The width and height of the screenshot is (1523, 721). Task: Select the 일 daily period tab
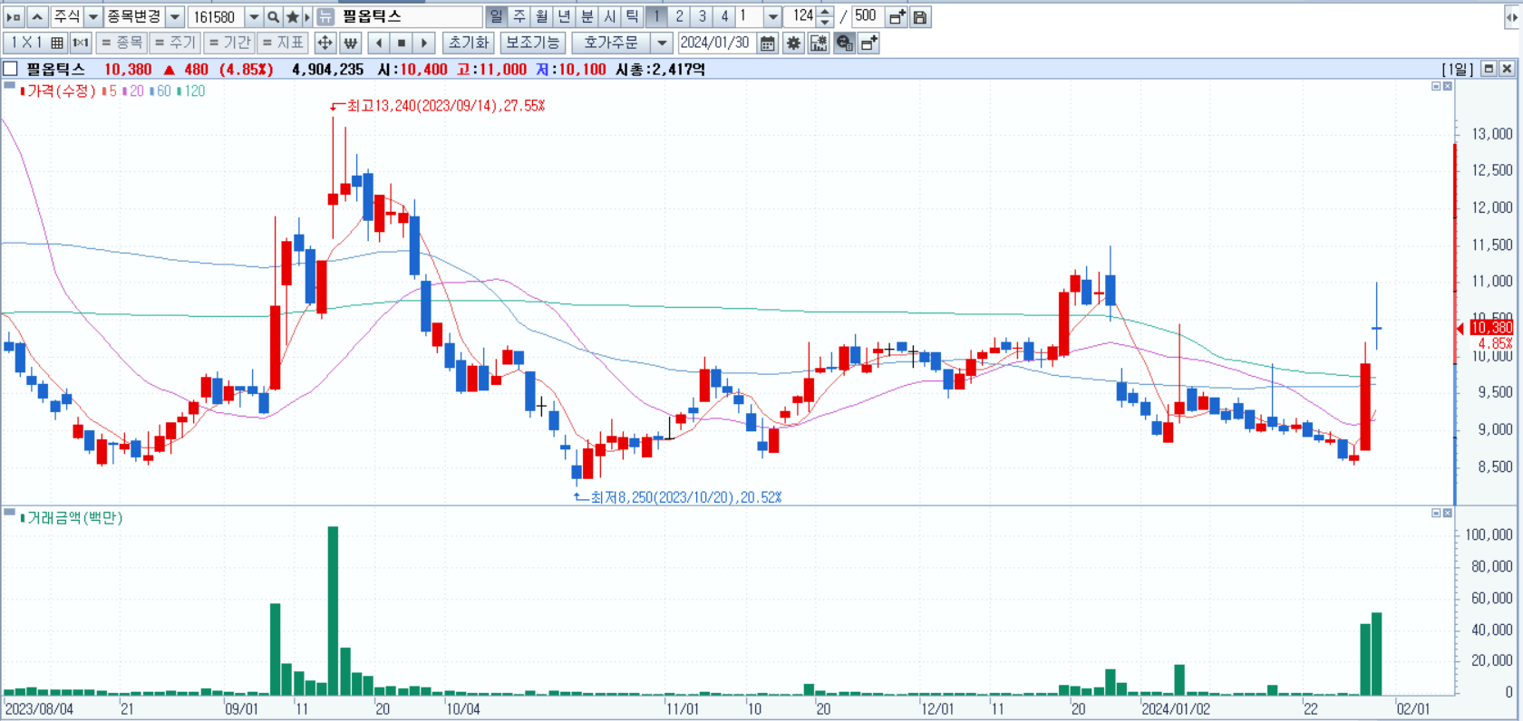point(496,16)
